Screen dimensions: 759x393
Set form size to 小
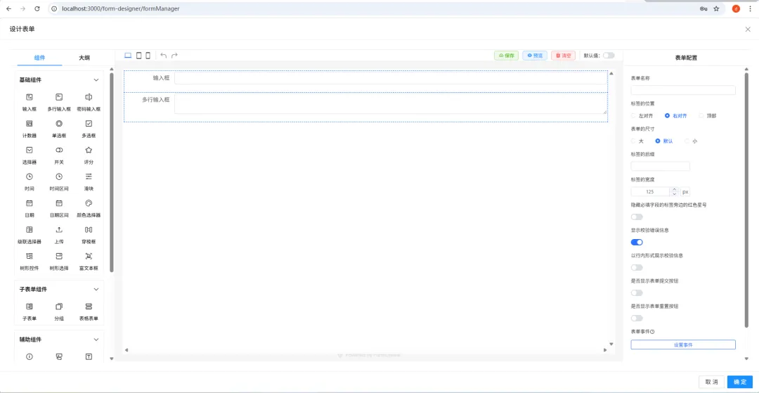[687, 141]
